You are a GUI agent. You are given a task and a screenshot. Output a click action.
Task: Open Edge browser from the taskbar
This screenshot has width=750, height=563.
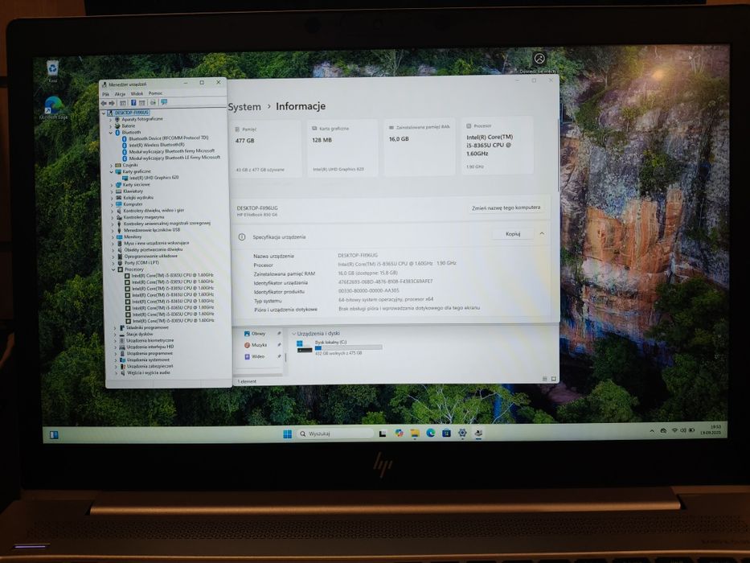431,433
